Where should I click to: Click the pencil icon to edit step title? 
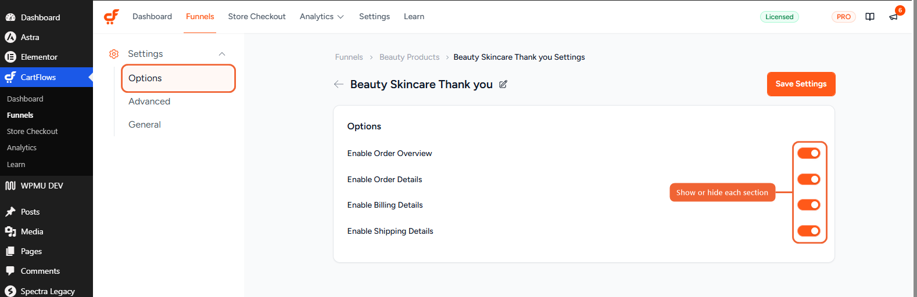[503, 84]
